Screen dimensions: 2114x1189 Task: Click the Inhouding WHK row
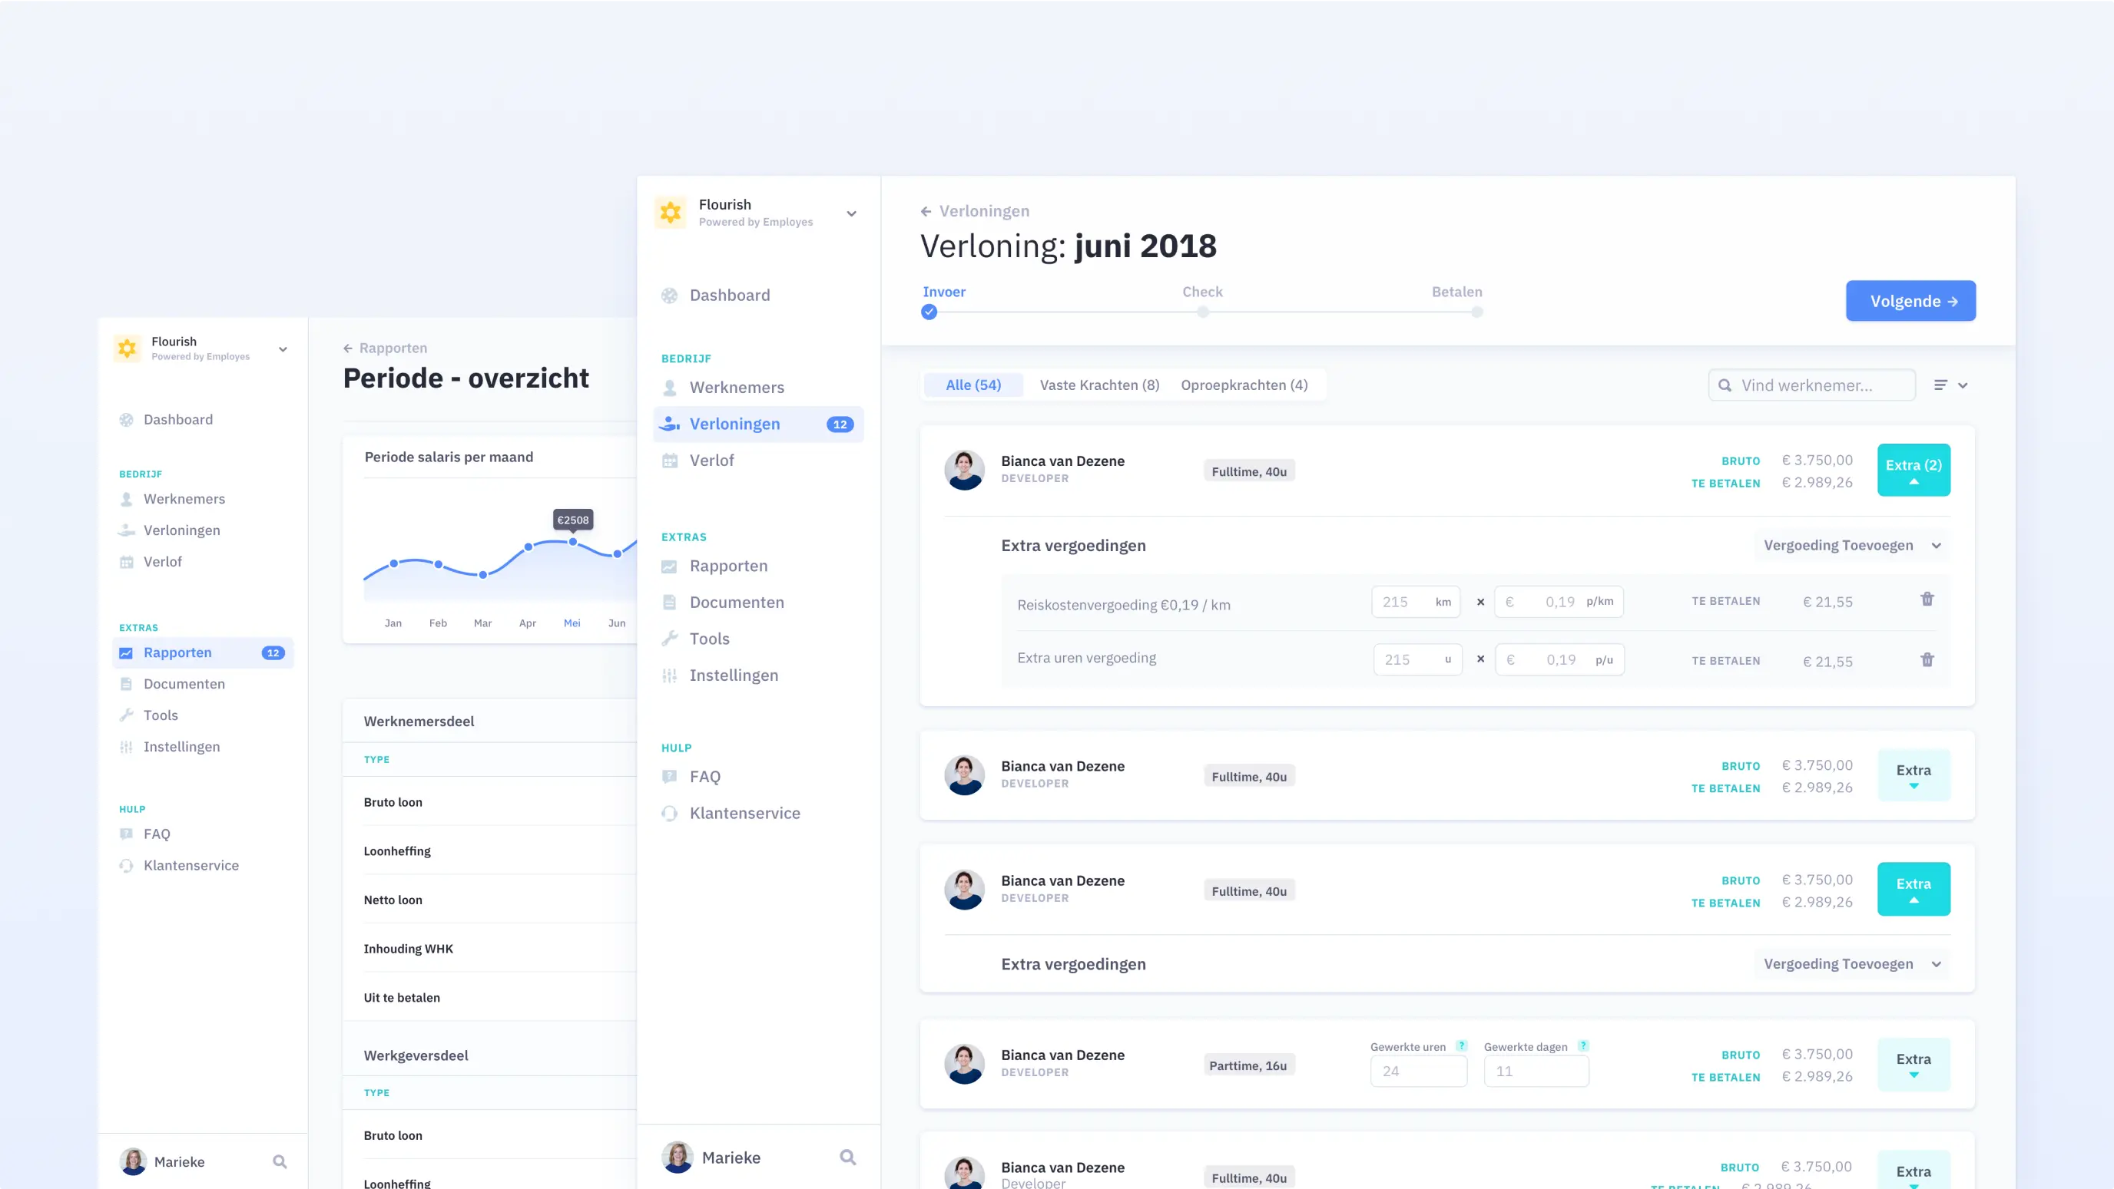(490, 949)
